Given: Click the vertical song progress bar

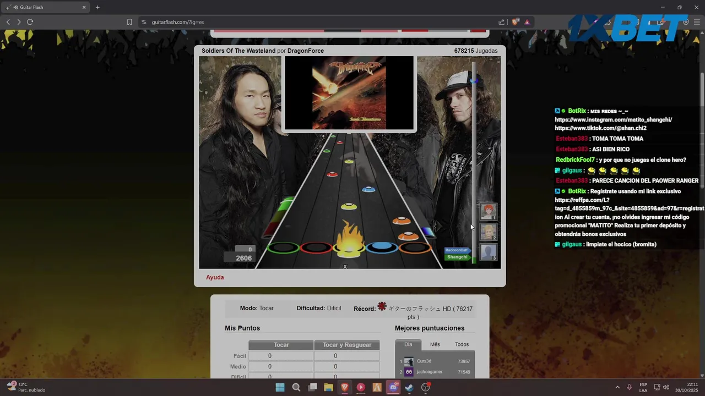Looking at the screenshot, I should click(474, 162).
